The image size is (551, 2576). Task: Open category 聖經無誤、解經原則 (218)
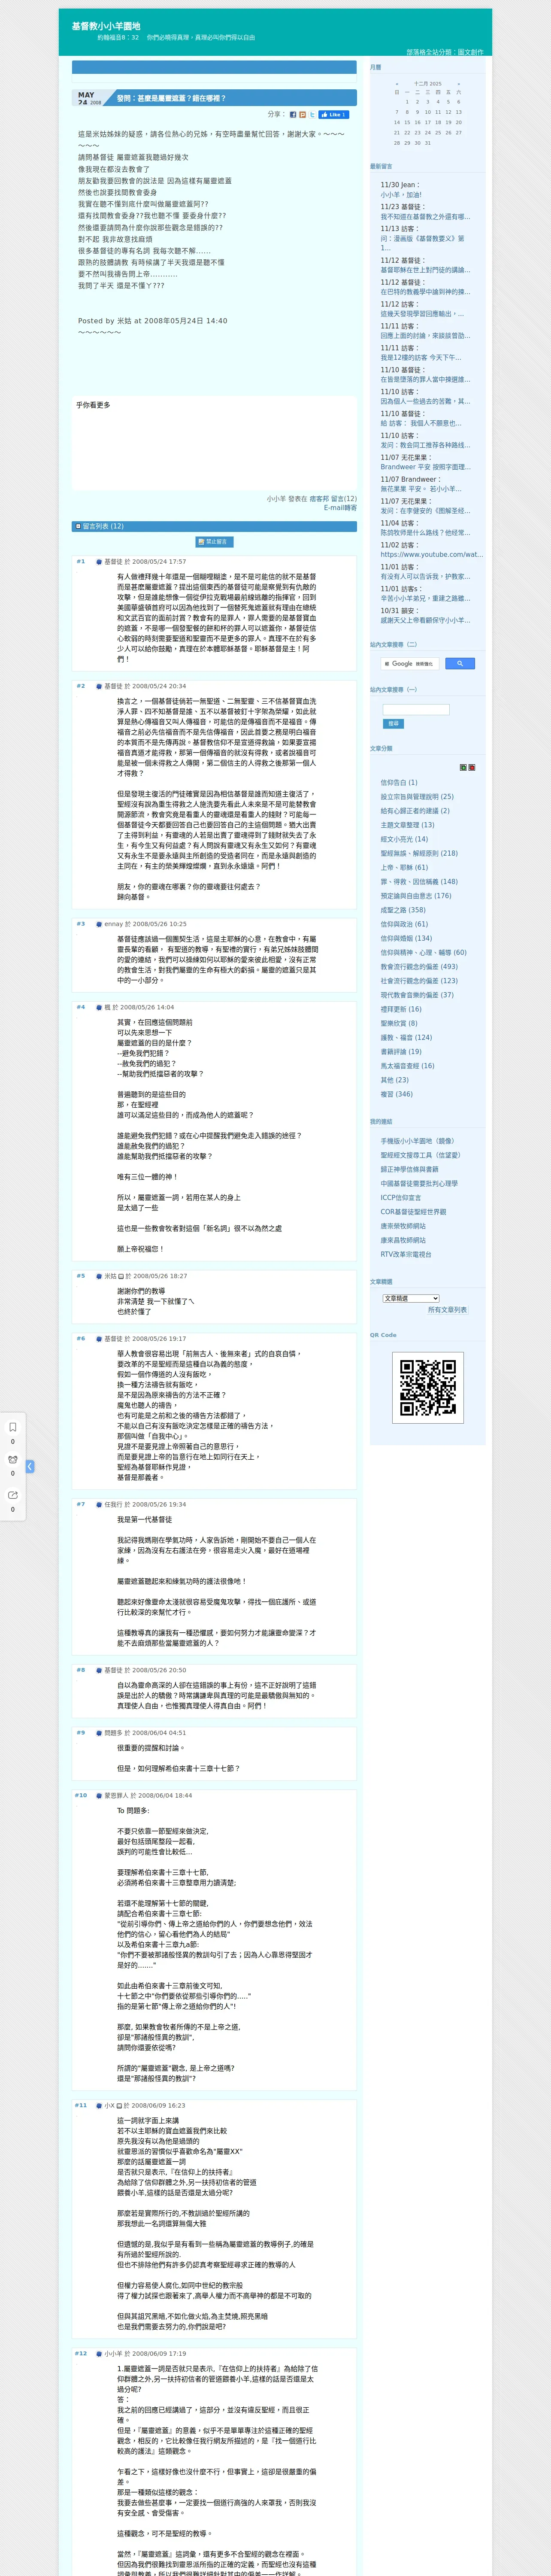coord(419,853)
